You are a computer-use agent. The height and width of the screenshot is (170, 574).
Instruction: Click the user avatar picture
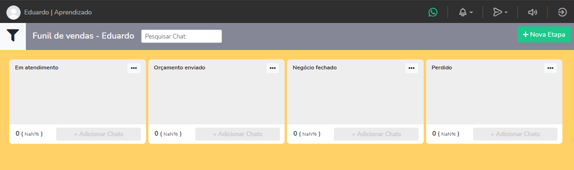click(x=13, y=12)
